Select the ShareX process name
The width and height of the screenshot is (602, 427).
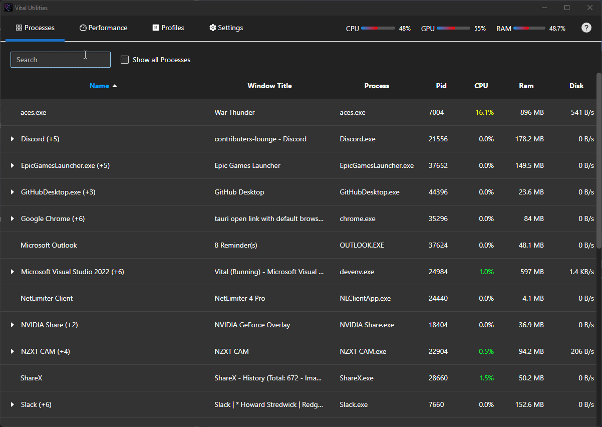(31, 378)
